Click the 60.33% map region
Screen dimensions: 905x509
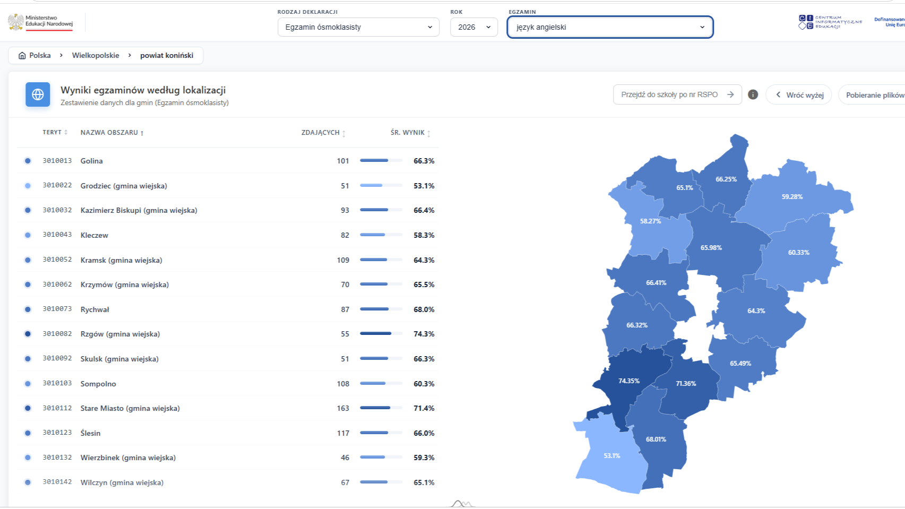coord(799,254)
